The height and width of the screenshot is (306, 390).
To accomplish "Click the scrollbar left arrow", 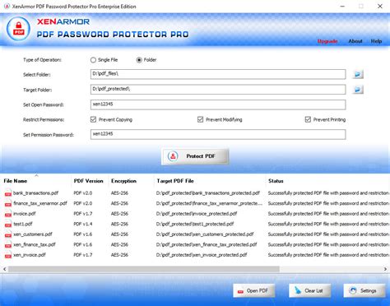I will click(x=4, y=269).
